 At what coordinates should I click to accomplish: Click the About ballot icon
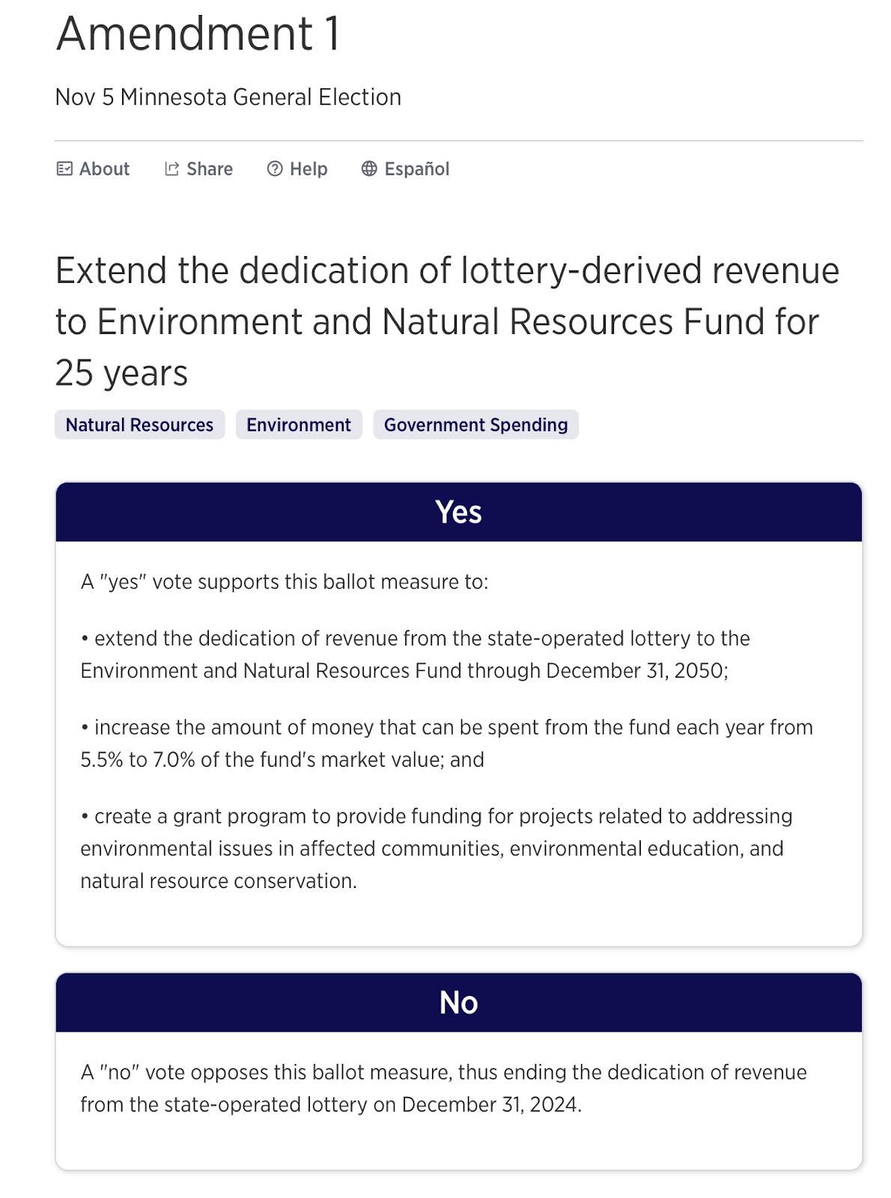pyautogui.click(x=64, y=169)
